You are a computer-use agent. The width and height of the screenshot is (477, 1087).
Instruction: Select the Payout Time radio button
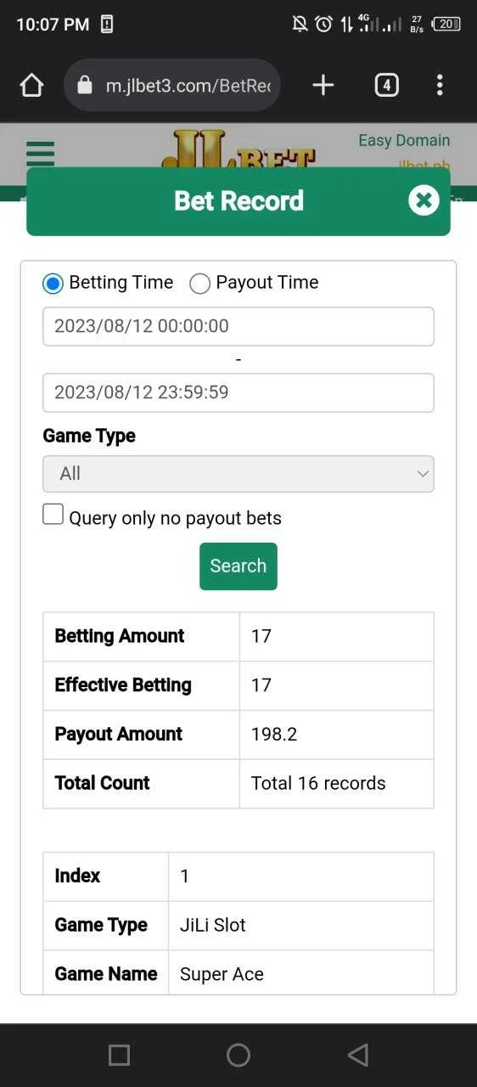pos(200,284)
